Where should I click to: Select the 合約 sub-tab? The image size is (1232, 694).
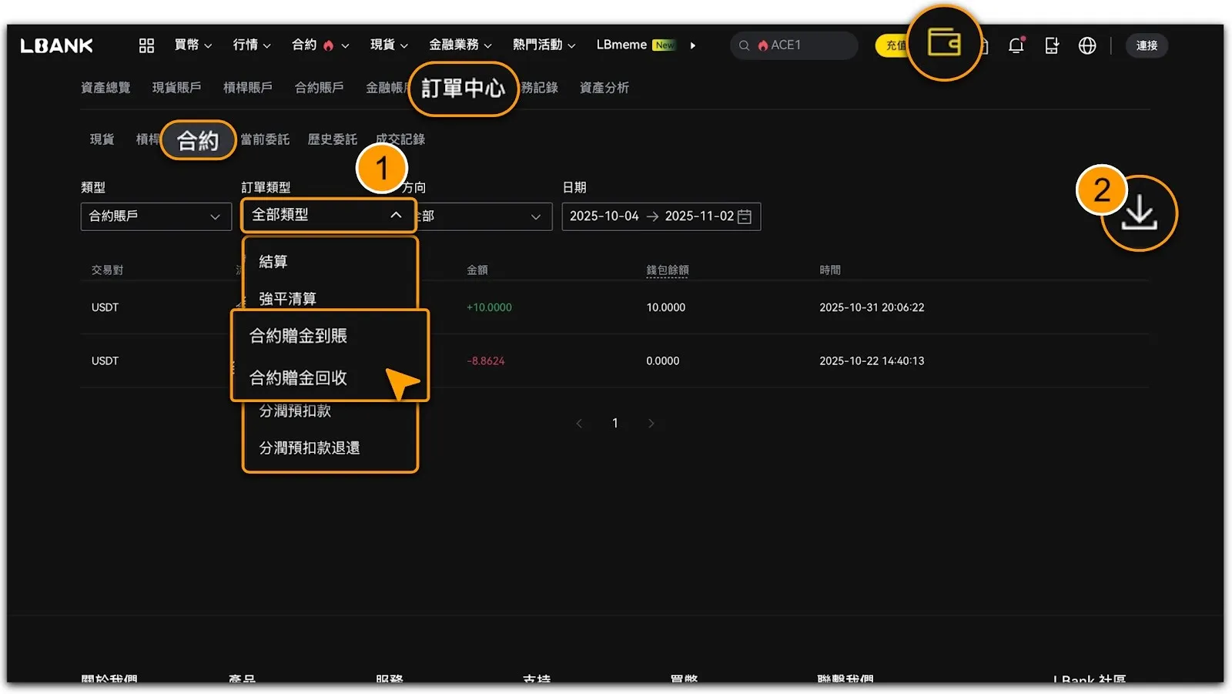tap(198, 140)
